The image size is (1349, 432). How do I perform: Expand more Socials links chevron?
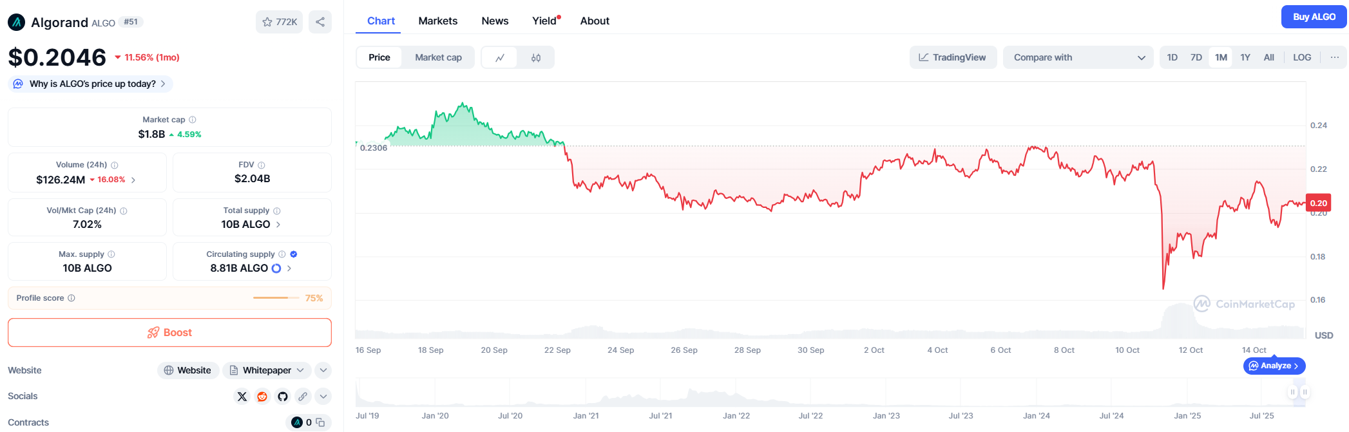(323, 397)
